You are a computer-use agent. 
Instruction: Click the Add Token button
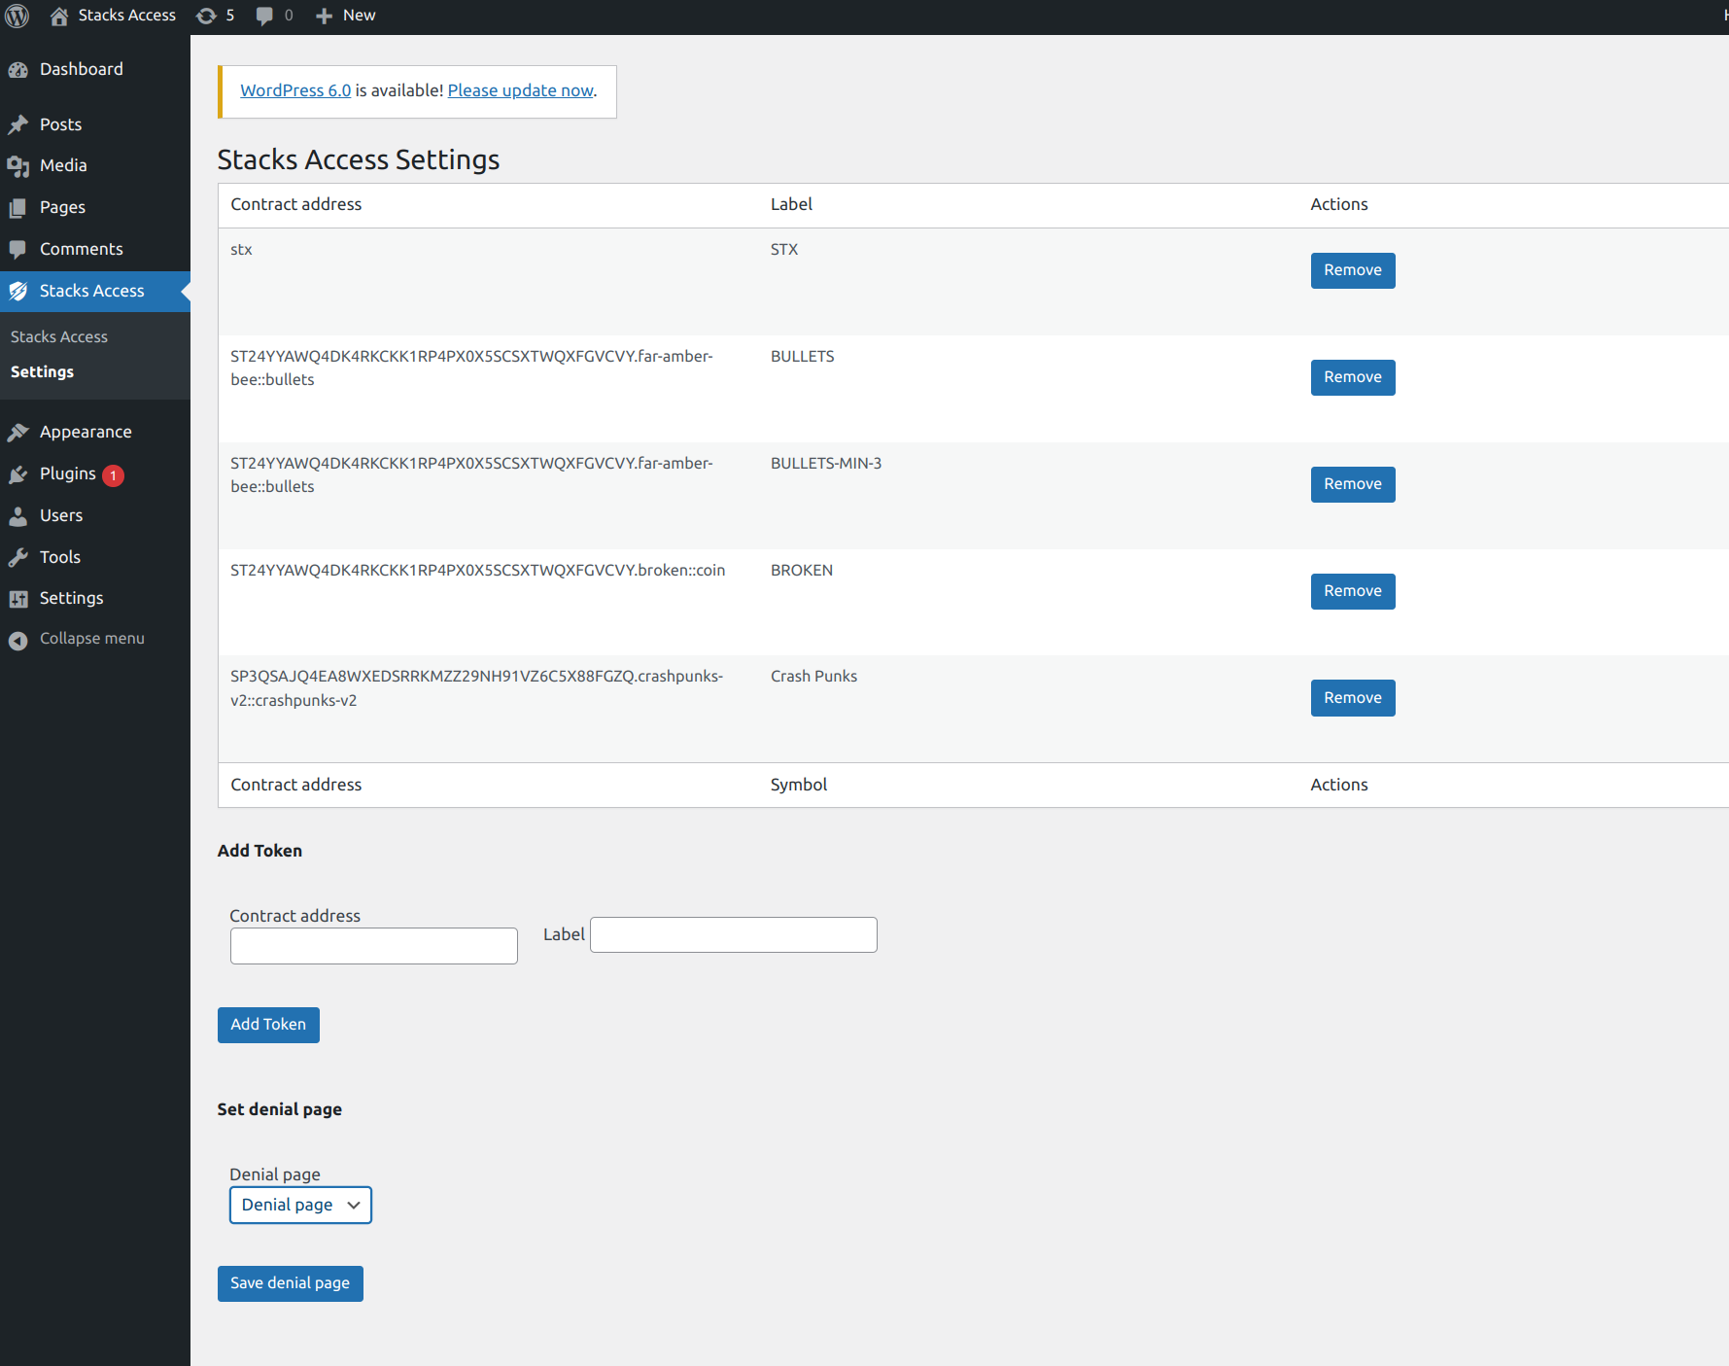coord(268,1025)
